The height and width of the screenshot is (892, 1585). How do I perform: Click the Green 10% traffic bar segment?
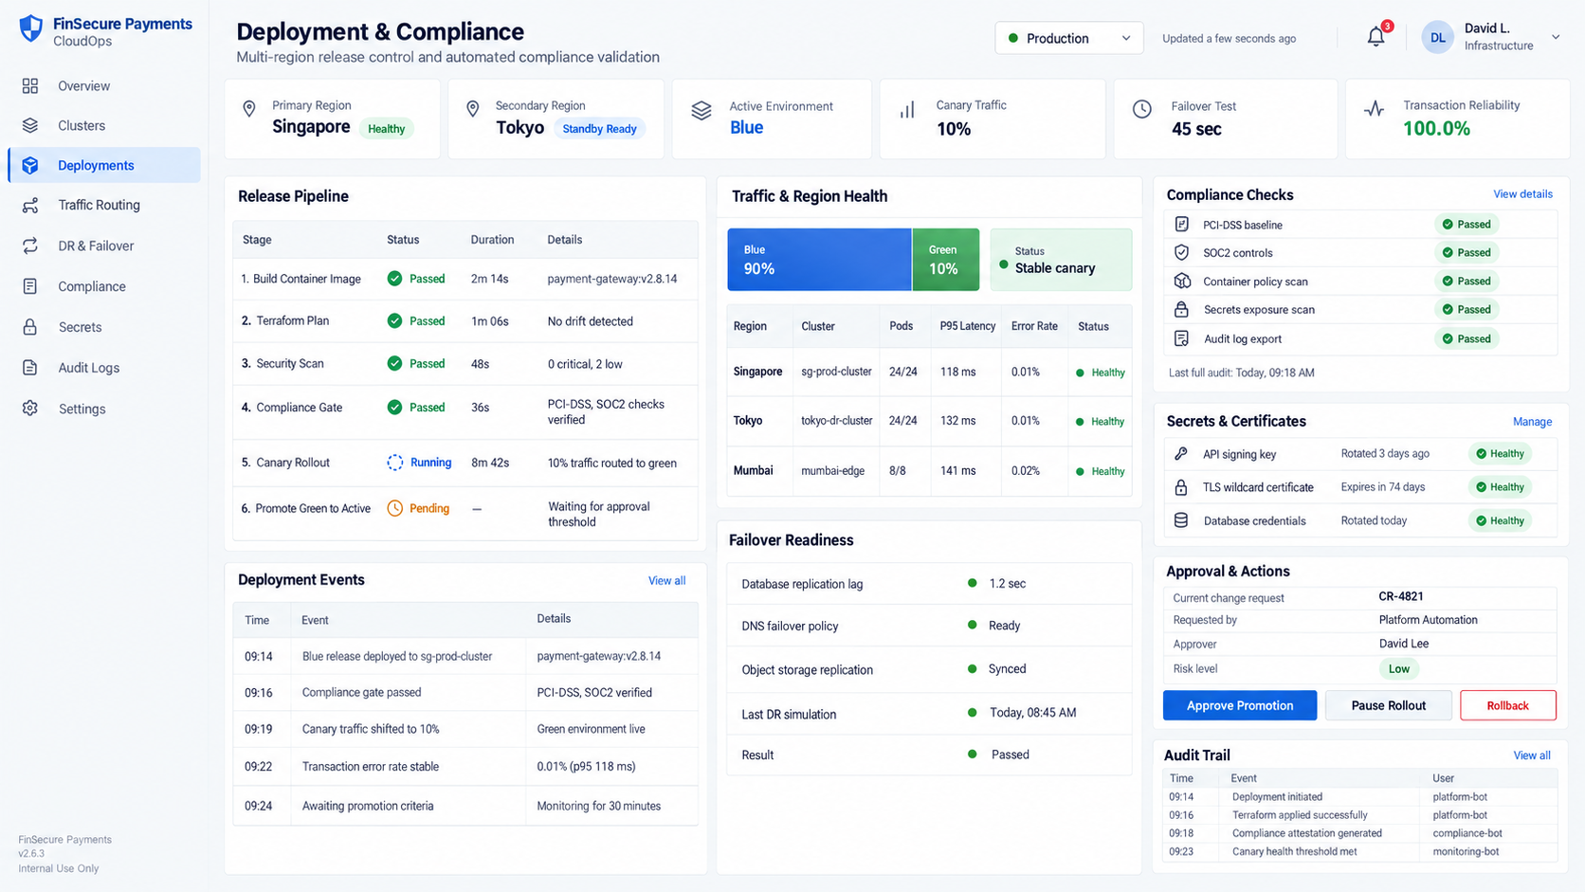coord(945,260)
